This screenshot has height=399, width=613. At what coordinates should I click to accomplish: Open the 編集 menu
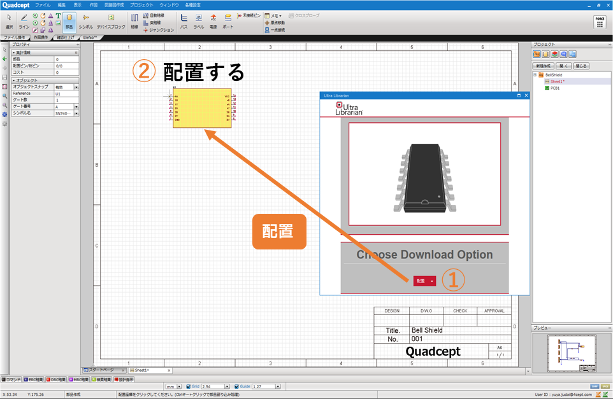(x=62, y=5)
